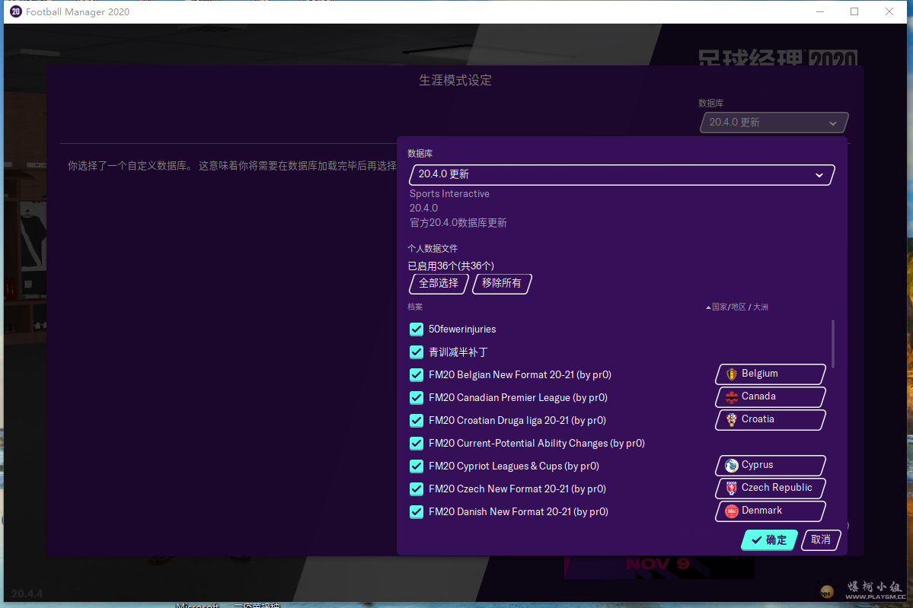Disable the 青训减半补丁 checkbox
The width and height of the screenshot is (913, 608).
(417, 352)
